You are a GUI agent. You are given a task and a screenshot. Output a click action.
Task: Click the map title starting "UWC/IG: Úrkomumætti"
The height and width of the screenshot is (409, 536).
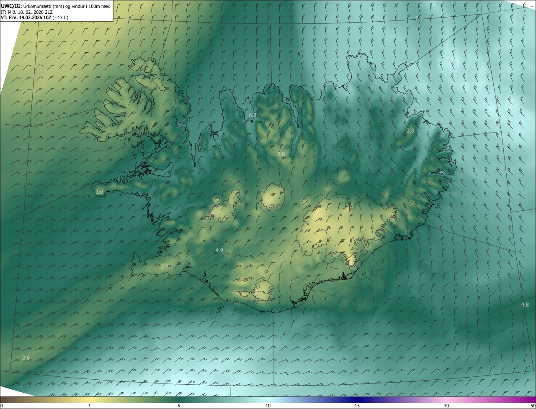(x=56, y=5)
